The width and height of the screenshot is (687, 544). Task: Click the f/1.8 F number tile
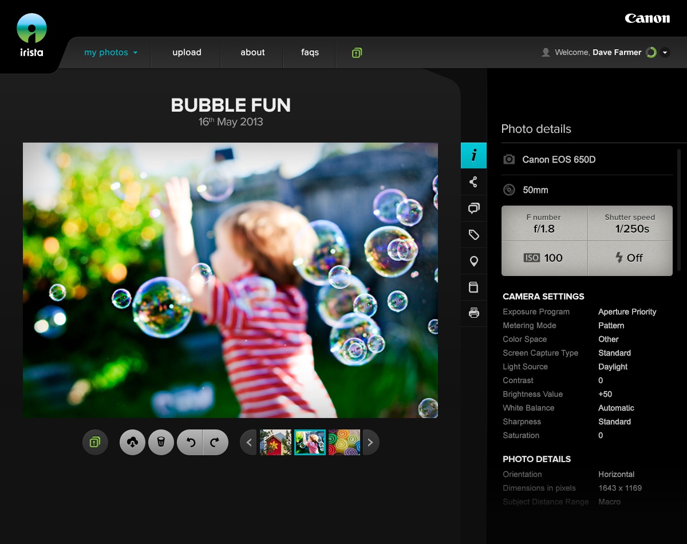pos(544,223)
